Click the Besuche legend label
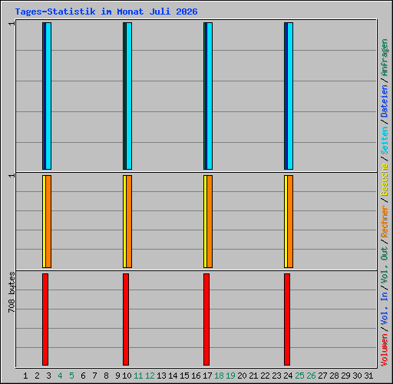This screenshot has width=393, height=384. pos(385,180)
